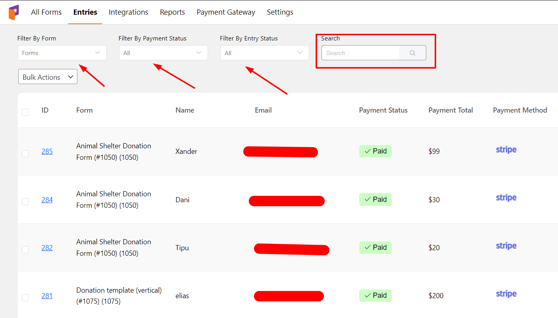This screenshot has height=318, width=558.
Task: Open the Filter By Entry Status dropdown
Action: [x=264, y=52]
